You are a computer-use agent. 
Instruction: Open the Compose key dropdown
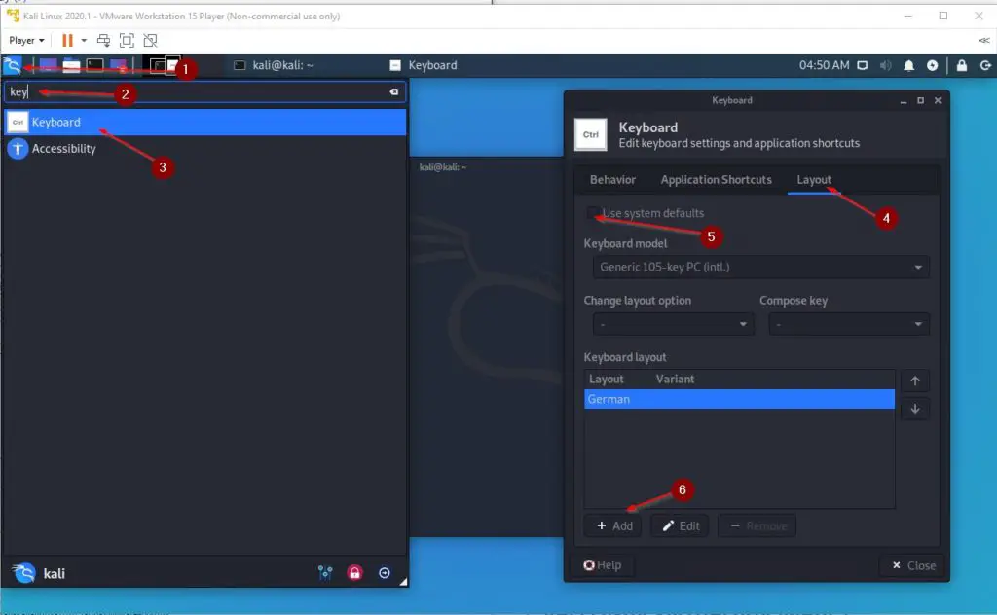click(849, 324)
